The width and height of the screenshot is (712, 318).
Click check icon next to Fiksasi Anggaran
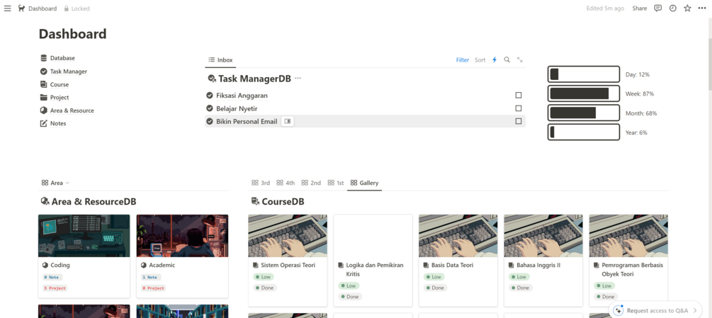pos(209,96)
